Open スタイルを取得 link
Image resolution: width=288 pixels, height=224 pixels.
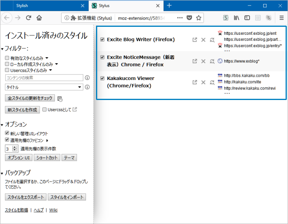tap(16, 210)
